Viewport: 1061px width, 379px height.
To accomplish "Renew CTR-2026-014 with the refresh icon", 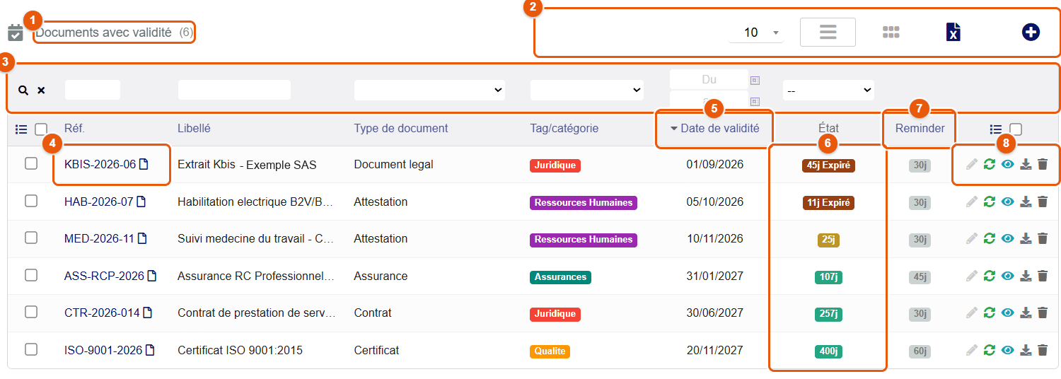I will click(990, 313).
